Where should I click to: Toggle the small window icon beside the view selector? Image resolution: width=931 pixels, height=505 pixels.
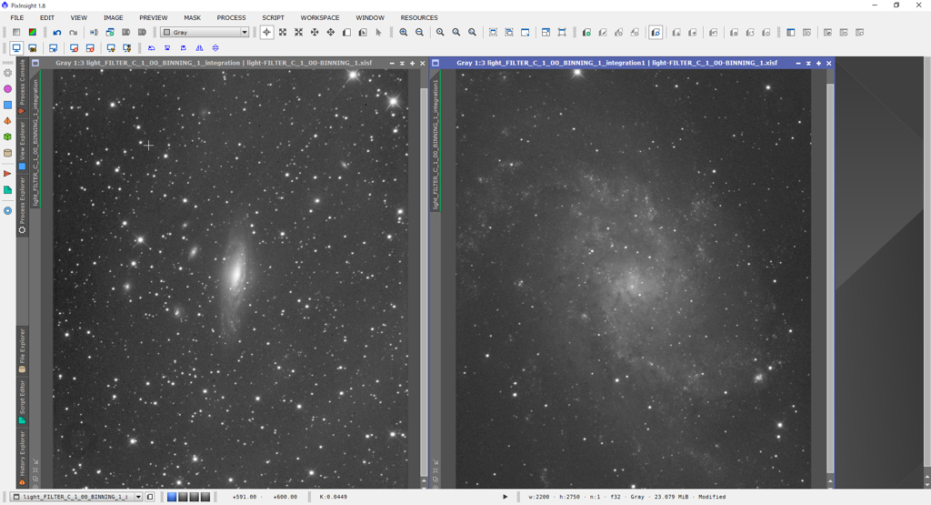click(150, 497)
